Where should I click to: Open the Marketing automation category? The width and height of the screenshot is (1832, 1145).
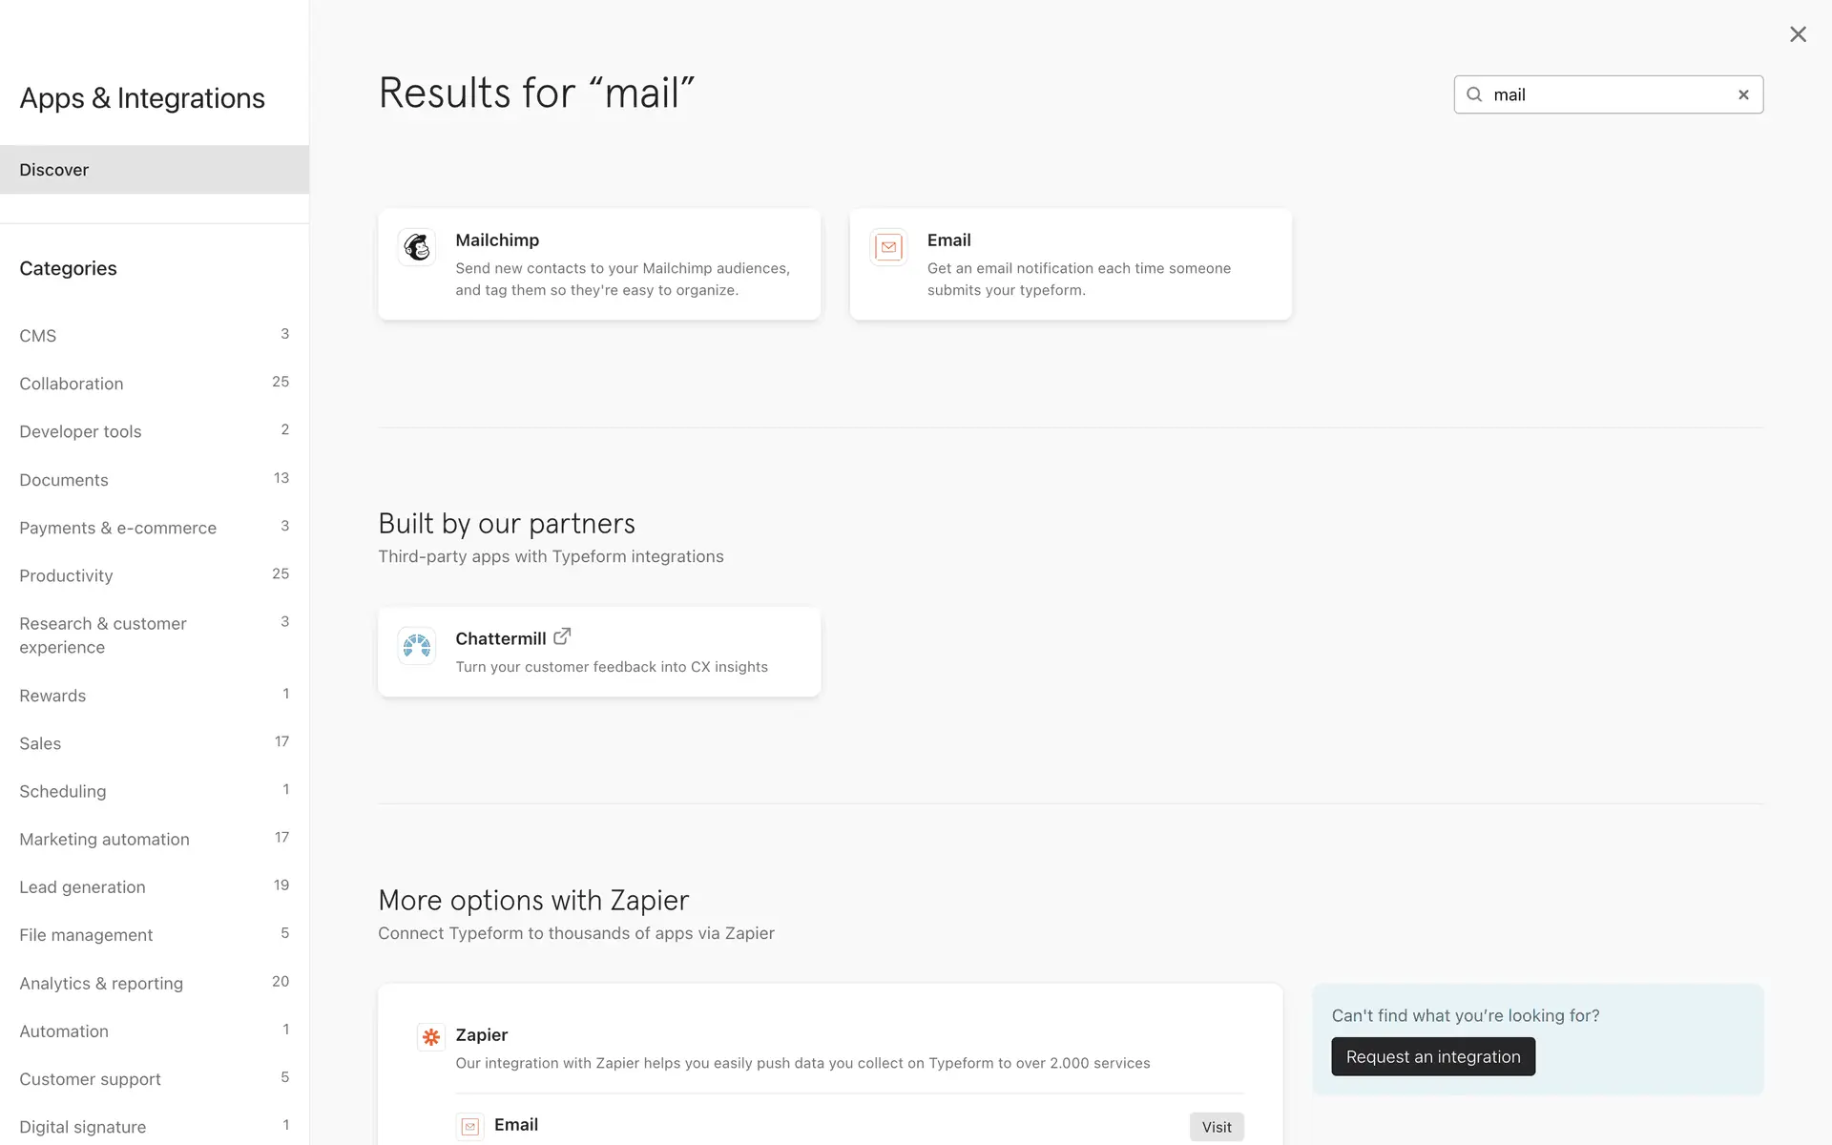(105, 840)
